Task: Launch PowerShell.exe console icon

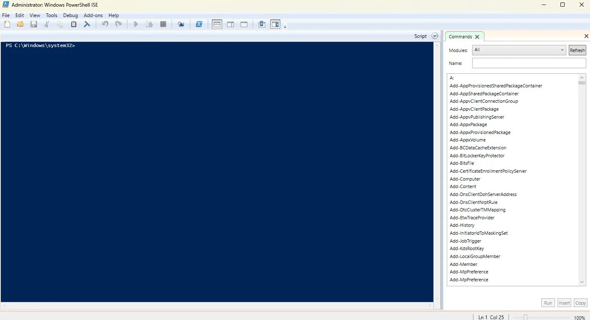Action: [x=199, y=25]
